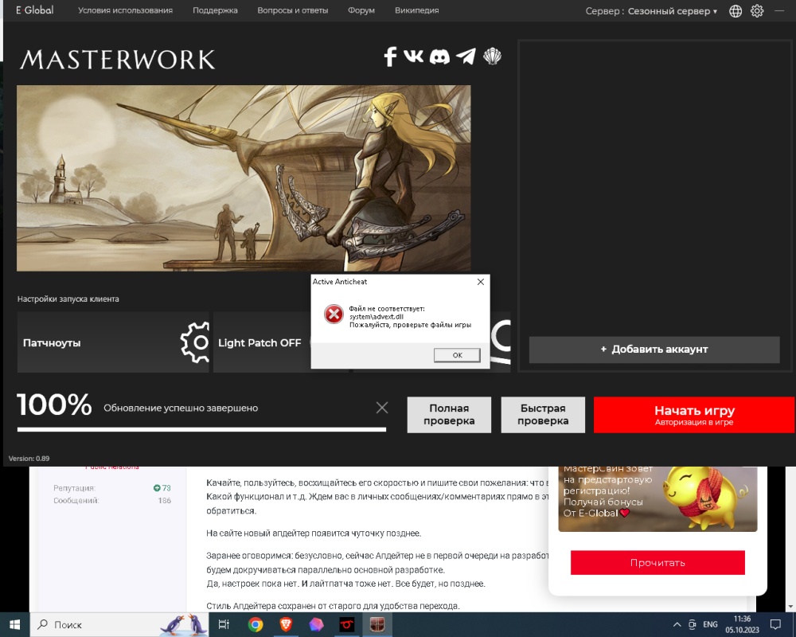Open the language globe icon
Screen dimensions: 796x637
[736, 11]
